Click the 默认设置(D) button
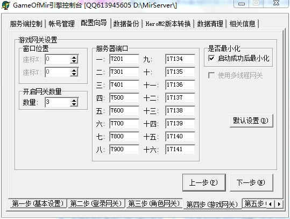Viewport: 290px width, 219px height. click(251, 121)
